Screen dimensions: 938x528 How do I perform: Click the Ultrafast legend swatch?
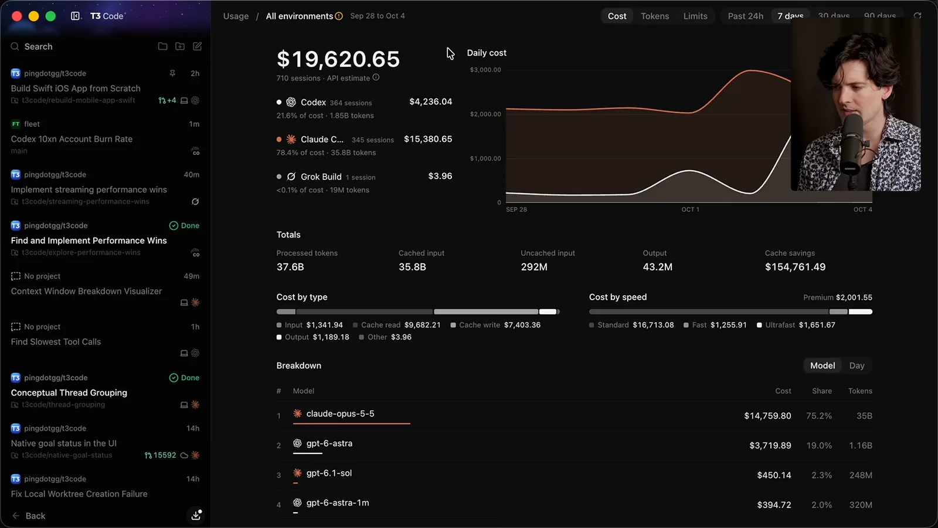[759, 325]
